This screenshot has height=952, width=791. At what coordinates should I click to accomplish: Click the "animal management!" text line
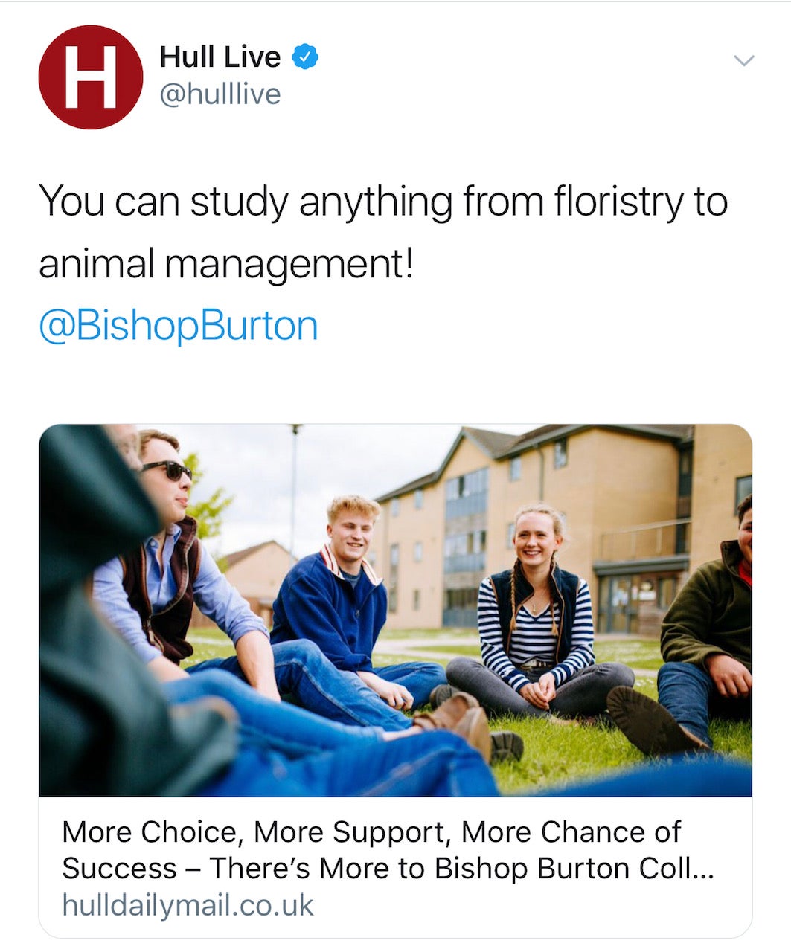tap(225, 264)
